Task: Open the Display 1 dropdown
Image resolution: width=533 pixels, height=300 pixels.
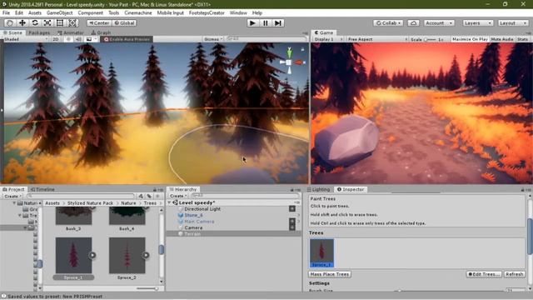Action: tap(328, 39)
